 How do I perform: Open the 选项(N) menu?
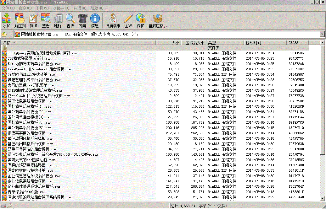pyautogui.click(x=80, y=8)
